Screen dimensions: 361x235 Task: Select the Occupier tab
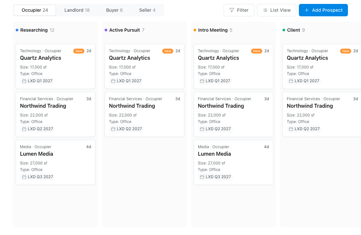[35, 10]
